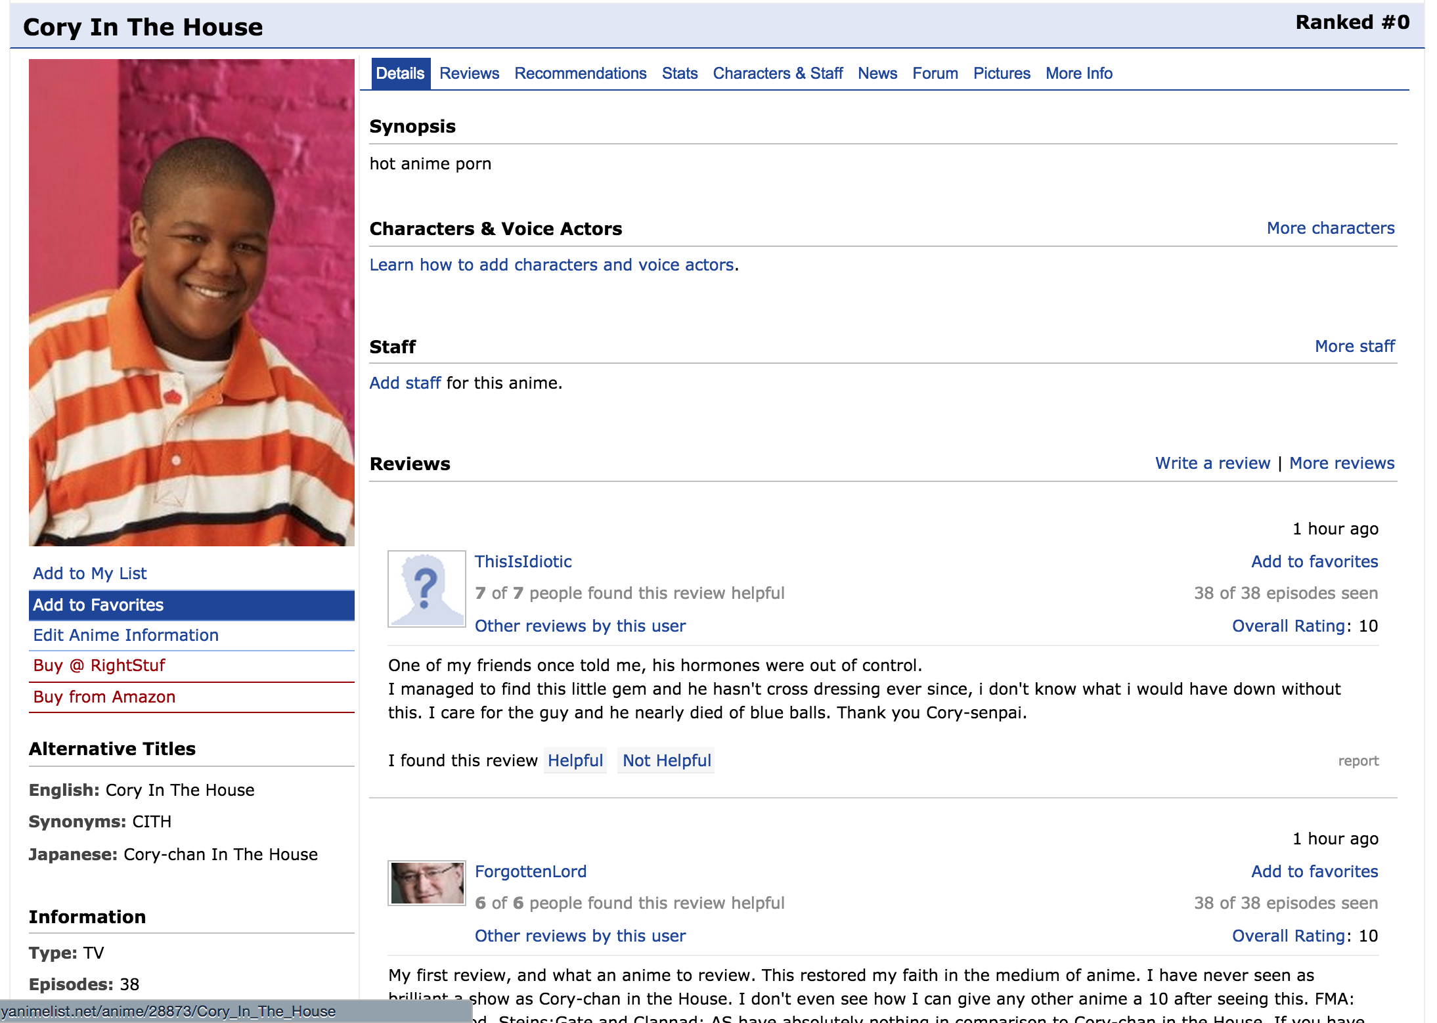Click the More staff link
This screenshot has width=1437, height=1023.
(1354, 346)
